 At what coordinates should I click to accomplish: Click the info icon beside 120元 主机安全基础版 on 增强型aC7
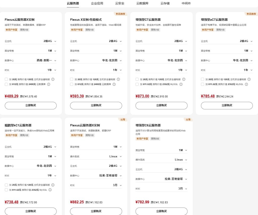(249, 79)
